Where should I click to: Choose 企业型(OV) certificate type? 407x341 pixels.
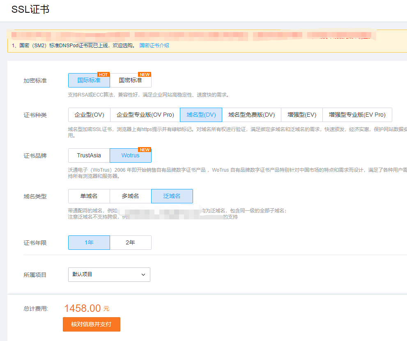89,115
